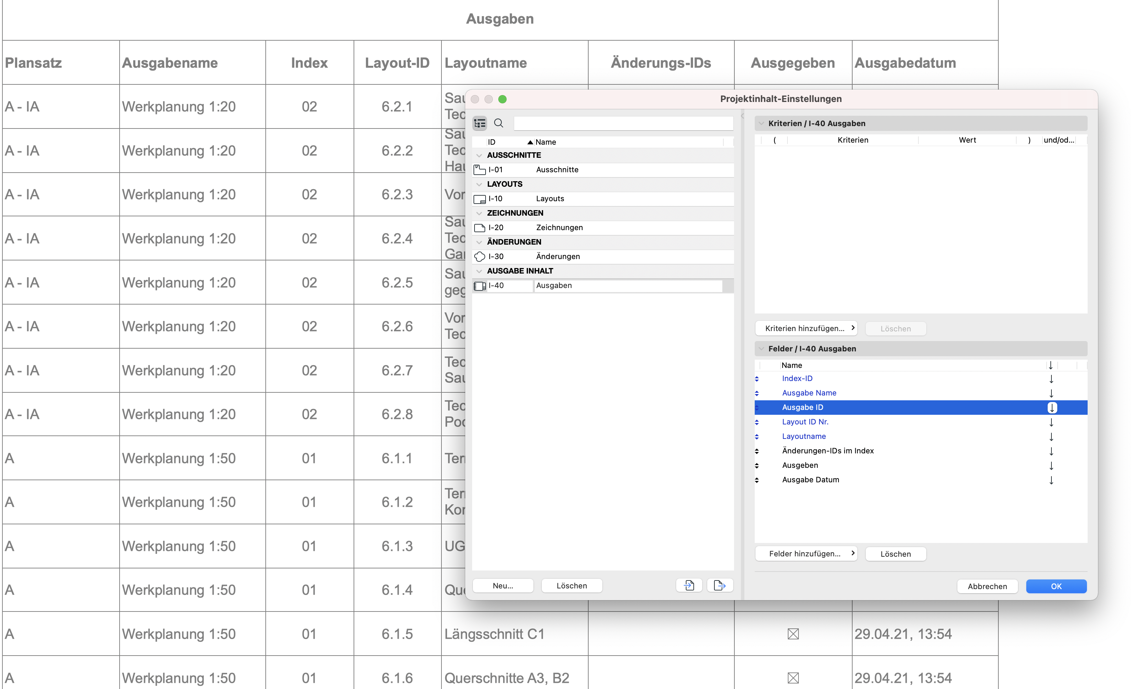Click the scheme search input field
1140x689 pixels.
point(623,123)
